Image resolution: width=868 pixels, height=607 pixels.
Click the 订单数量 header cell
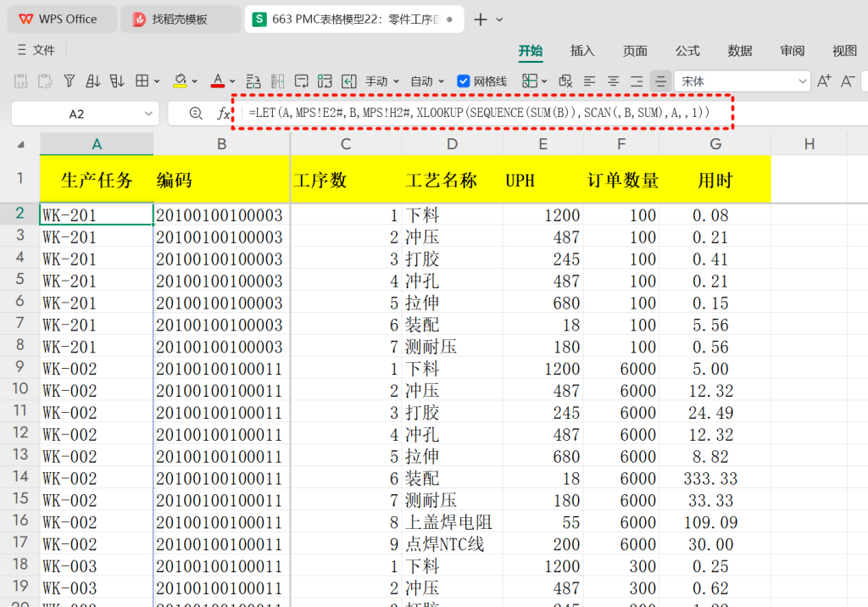621,180
